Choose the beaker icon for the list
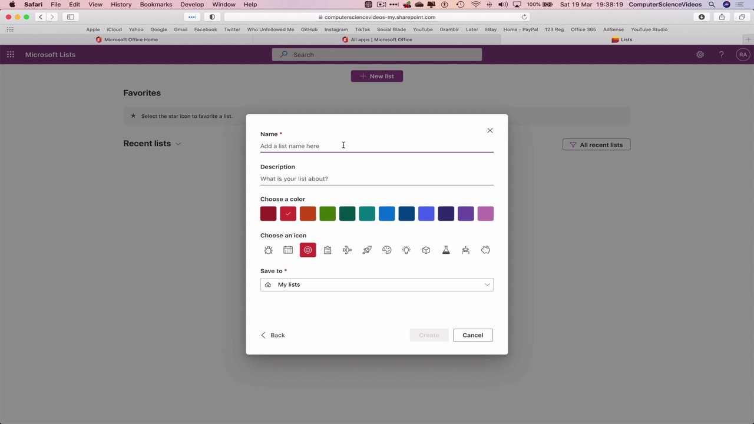754x424 pixels. pos(446,250)
